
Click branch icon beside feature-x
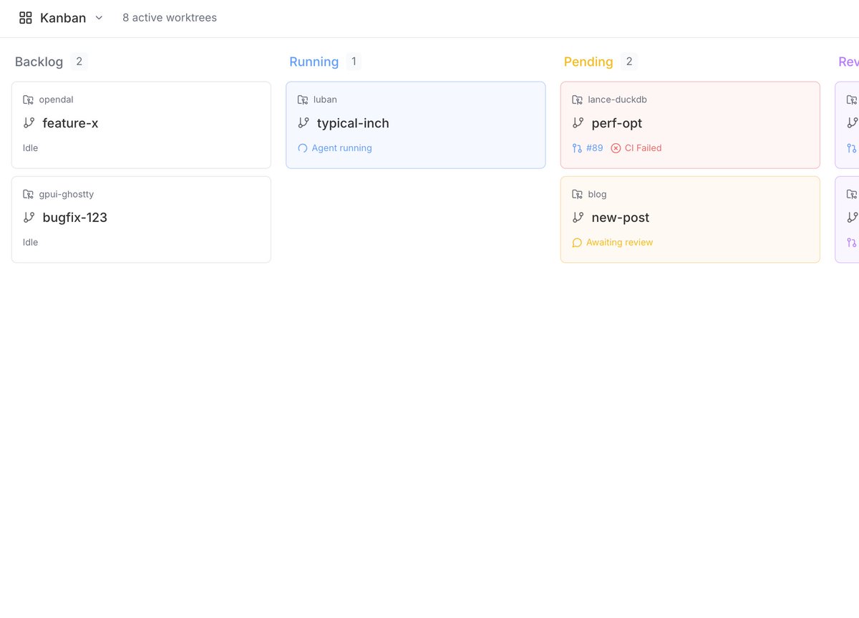click(x=29, y=123)
